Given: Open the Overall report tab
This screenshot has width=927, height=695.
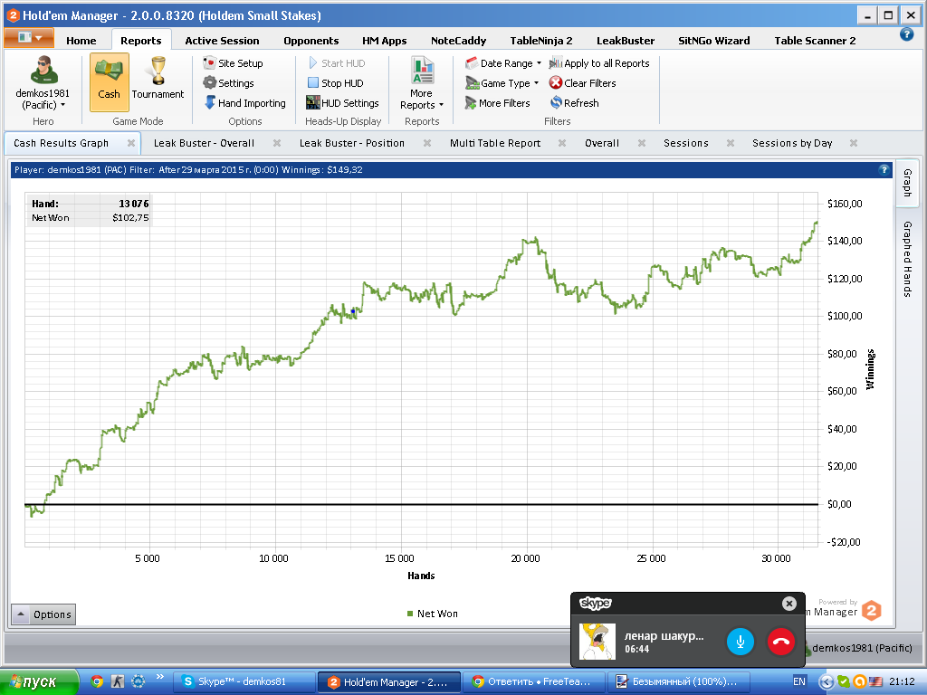Looking at the screenshot, I should coord(602,143).
